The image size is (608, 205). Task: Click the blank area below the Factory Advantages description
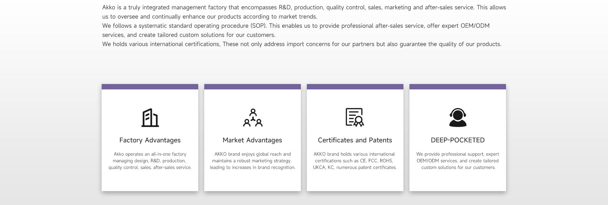click(150, 181)
